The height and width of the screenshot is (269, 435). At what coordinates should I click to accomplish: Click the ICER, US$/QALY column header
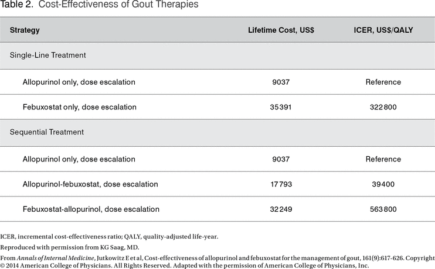pos(383,30)
